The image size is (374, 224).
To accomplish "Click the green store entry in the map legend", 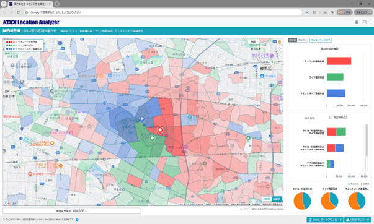I will [x=20, y=45].
